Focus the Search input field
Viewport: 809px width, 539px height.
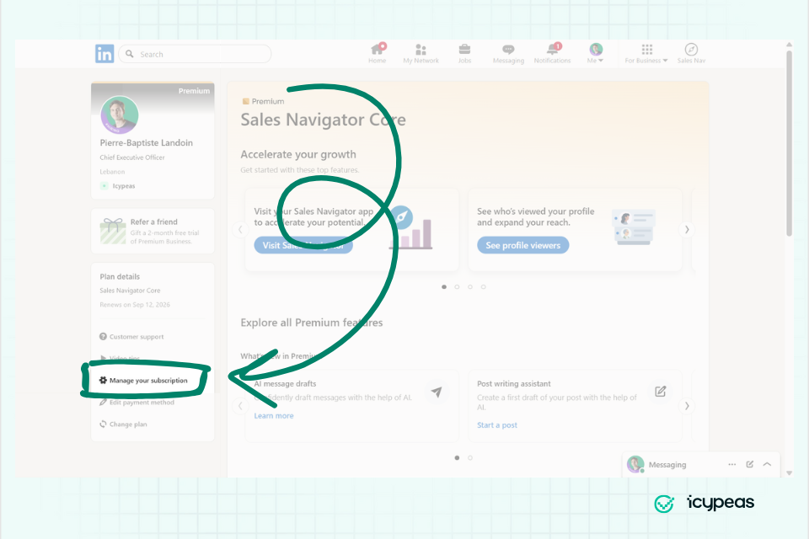195,54
